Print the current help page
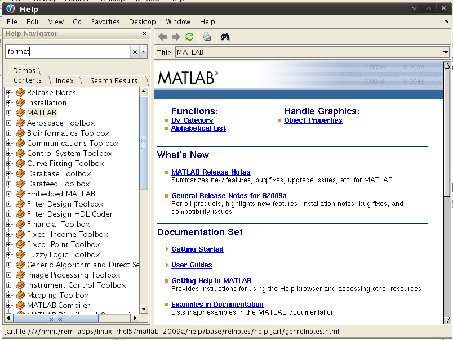The image size is (453, 340). point(207,37)
